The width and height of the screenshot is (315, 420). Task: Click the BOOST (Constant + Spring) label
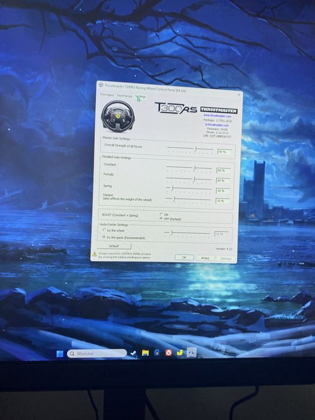tap(120, 215)
